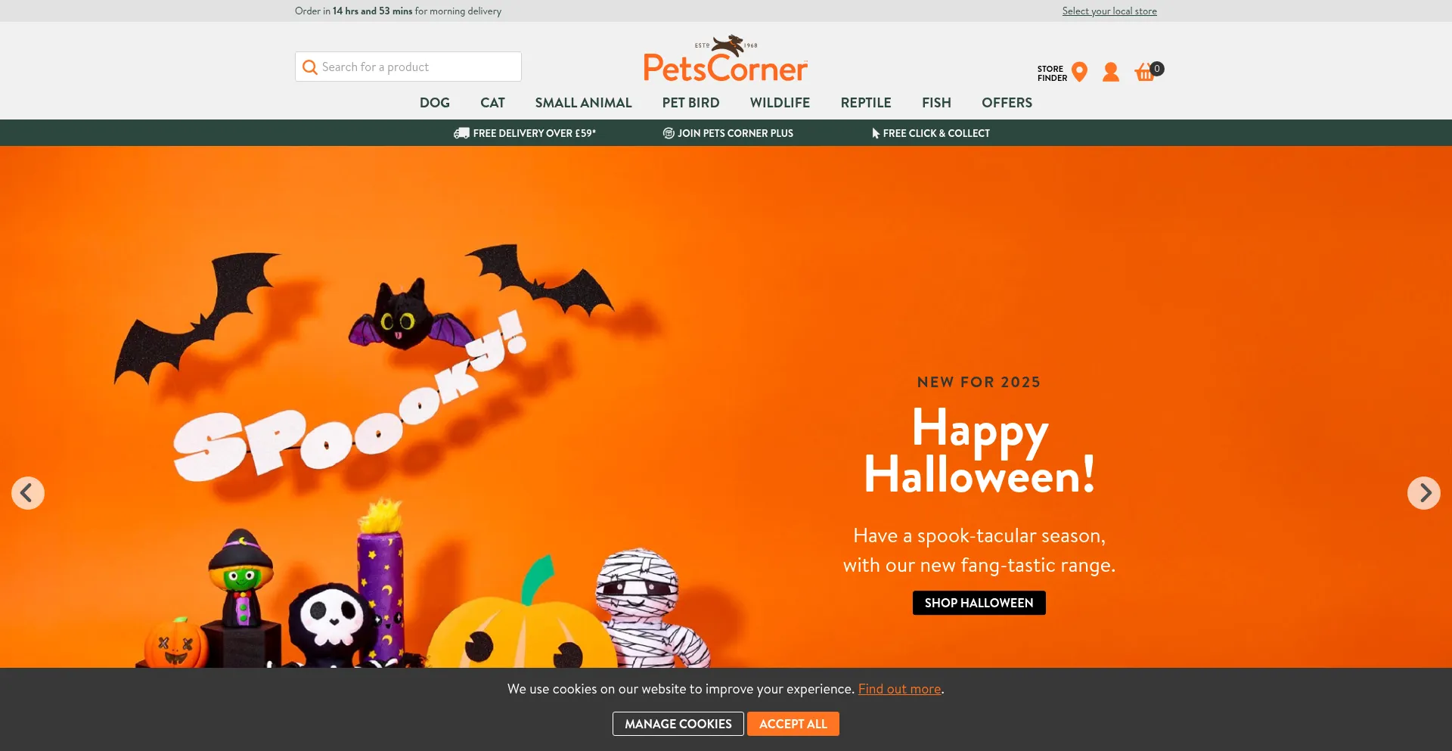Open the Cat menu
The width and height of the screenshot is (1452, 751).
[492, 103]
